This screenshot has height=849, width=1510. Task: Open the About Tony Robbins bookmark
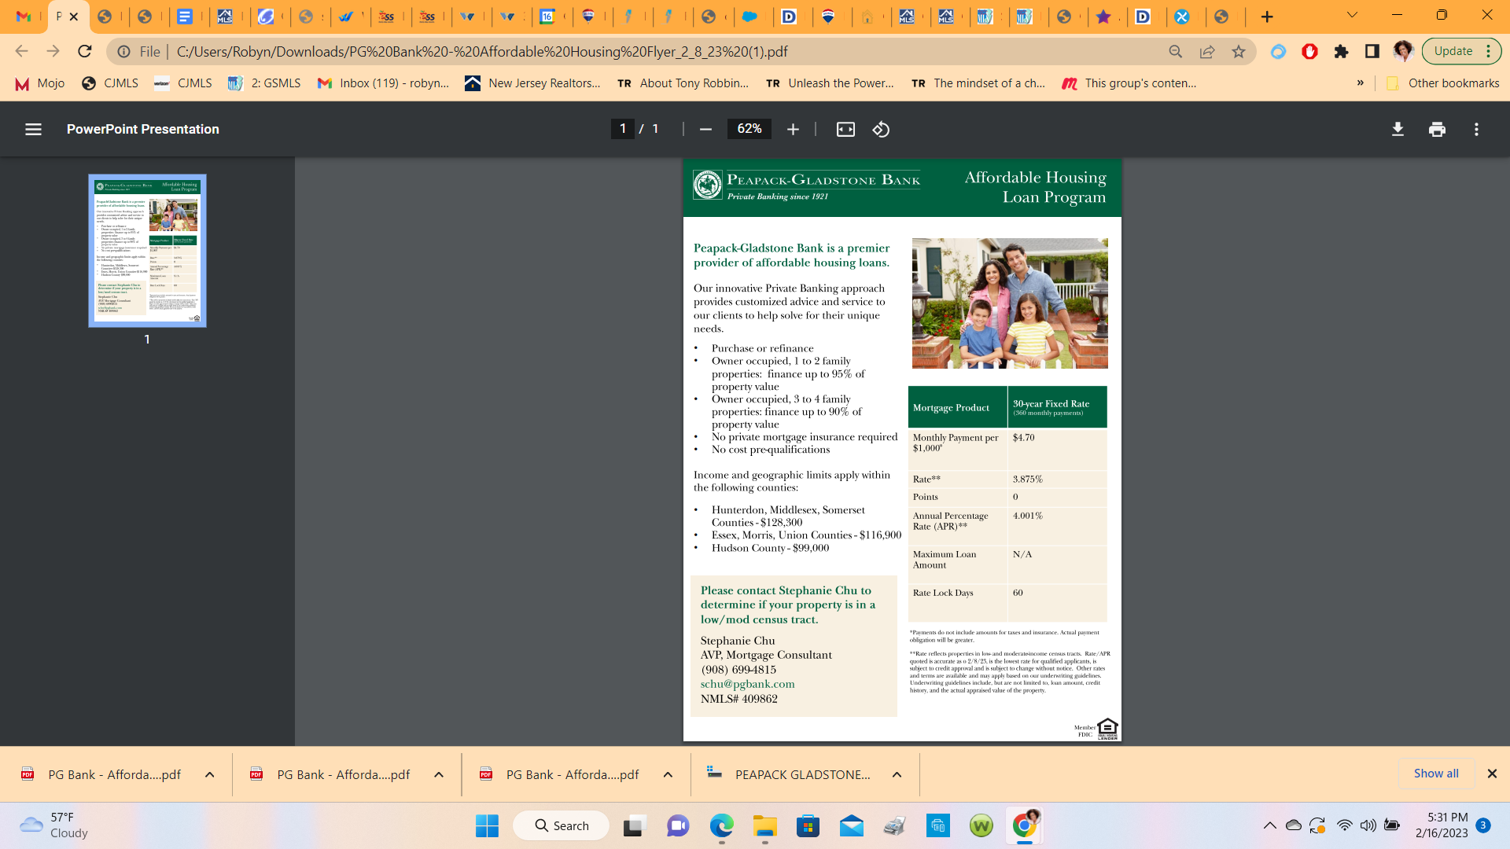tap(683, 83)
